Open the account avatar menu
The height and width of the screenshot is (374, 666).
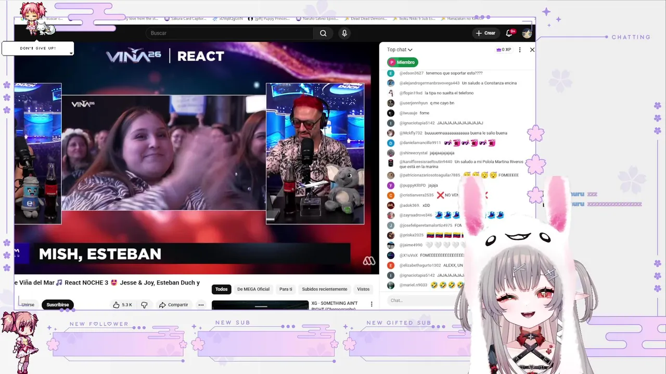click(x=527, y=33)
